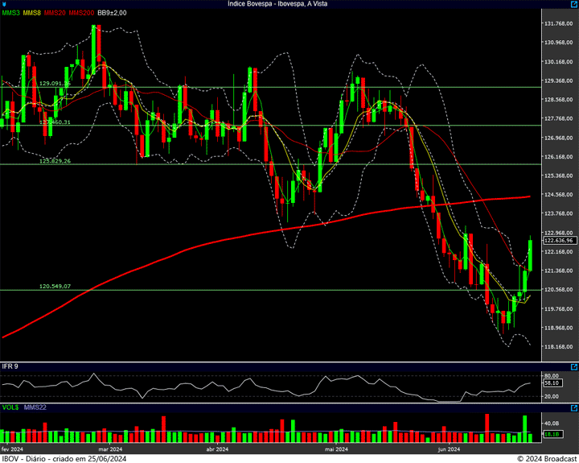The height and width of the screenshot is (463, 579).
Task: Select the MMS20 moving average label
Action: [x=55, y=13]
